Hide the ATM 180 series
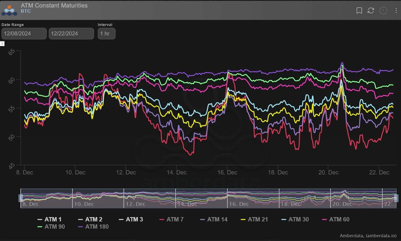The width and height of the screenshot is (401, 241). coord(93,227)
